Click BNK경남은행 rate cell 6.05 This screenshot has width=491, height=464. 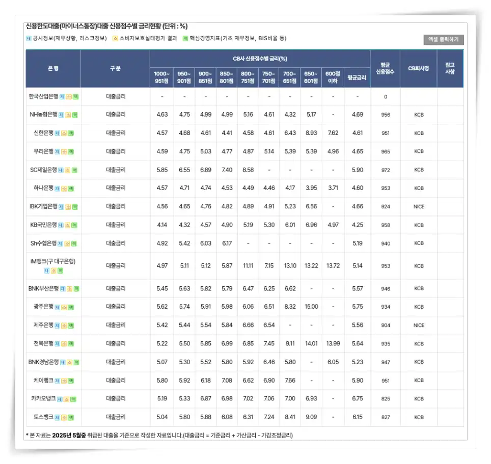333,362
